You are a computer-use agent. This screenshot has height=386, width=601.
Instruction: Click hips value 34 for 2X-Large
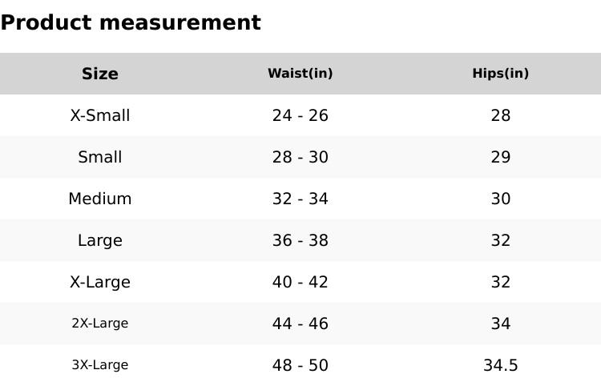click(x=501, y=324)
